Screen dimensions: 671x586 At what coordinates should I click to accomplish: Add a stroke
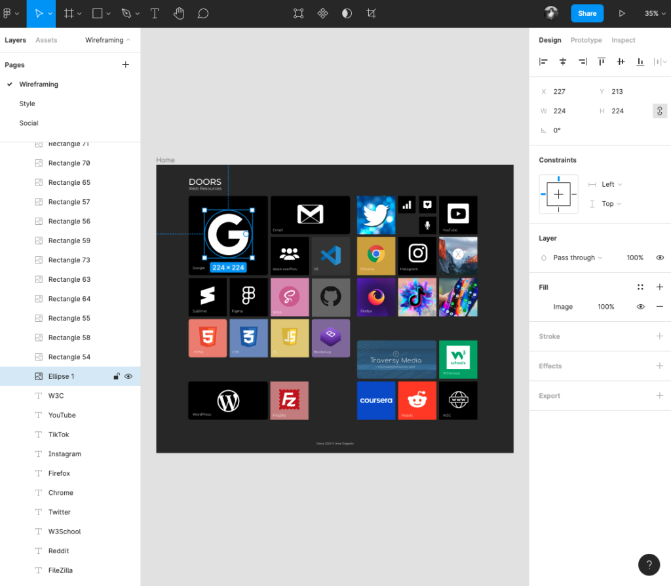(x=659, y=336)
